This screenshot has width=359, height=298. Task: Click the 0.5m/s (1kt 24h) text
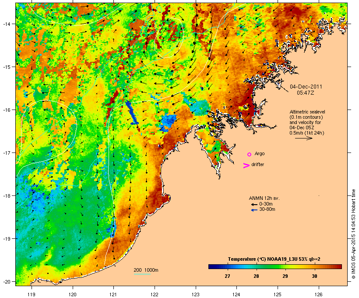(x=307, y=133)
